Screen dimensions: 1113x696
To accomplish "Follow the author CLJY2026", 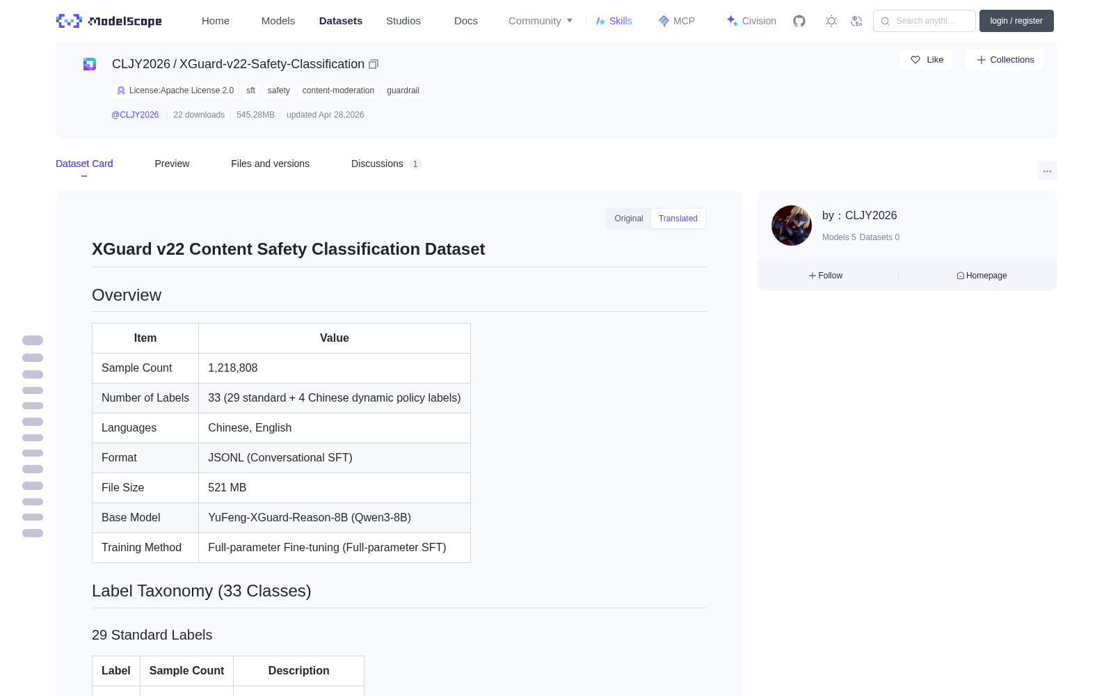I will point(826,276).
